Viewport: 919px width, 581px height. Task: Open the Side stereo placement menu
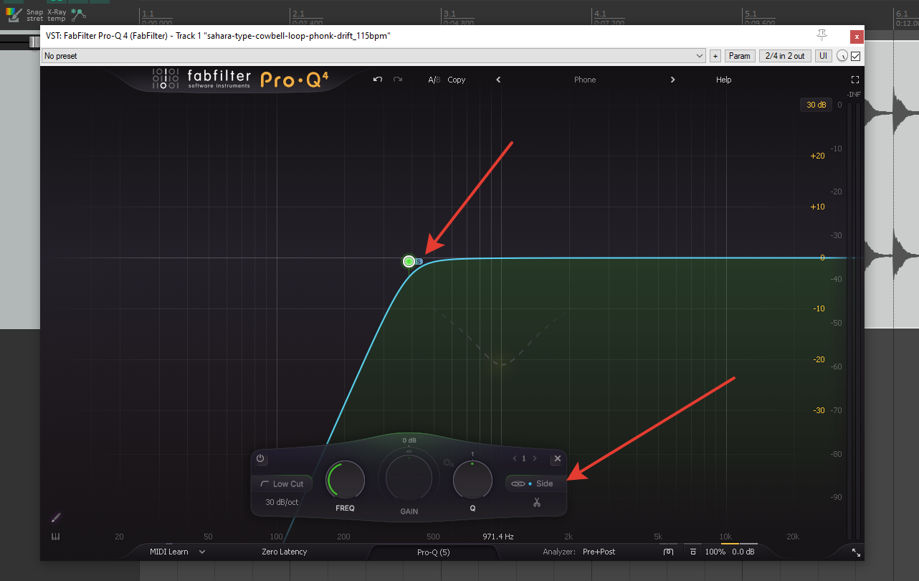(535, 483)
